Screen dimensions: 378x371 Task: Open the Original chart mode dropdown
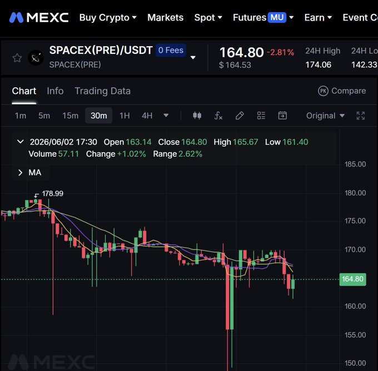tap(325, 116)
